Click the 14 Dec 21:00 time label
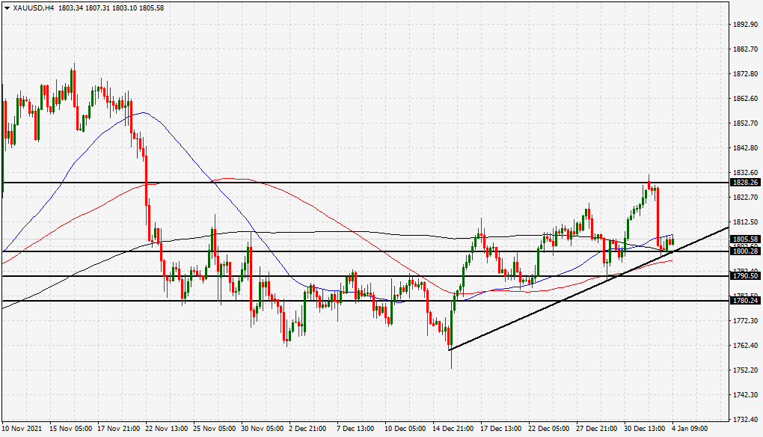This screenshot has width=763, height=437. [x=453, y=429]
